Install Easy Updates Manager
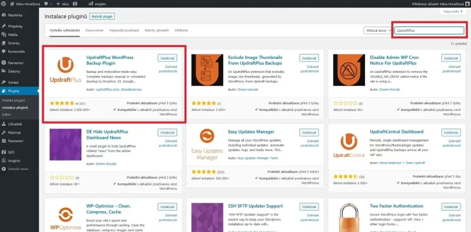471x232 pixels. pos(309,132)
